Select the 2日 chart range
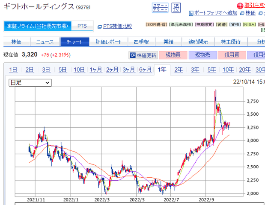Viewport: 265px width, 205px height. pos(30,70)
